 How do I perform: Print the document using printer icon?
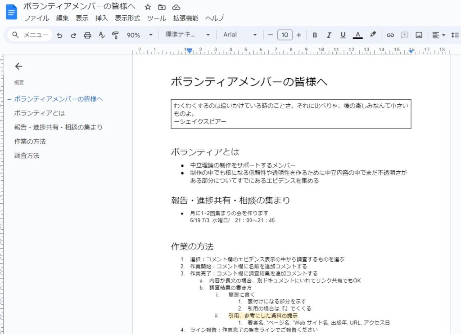click(88, 35)
